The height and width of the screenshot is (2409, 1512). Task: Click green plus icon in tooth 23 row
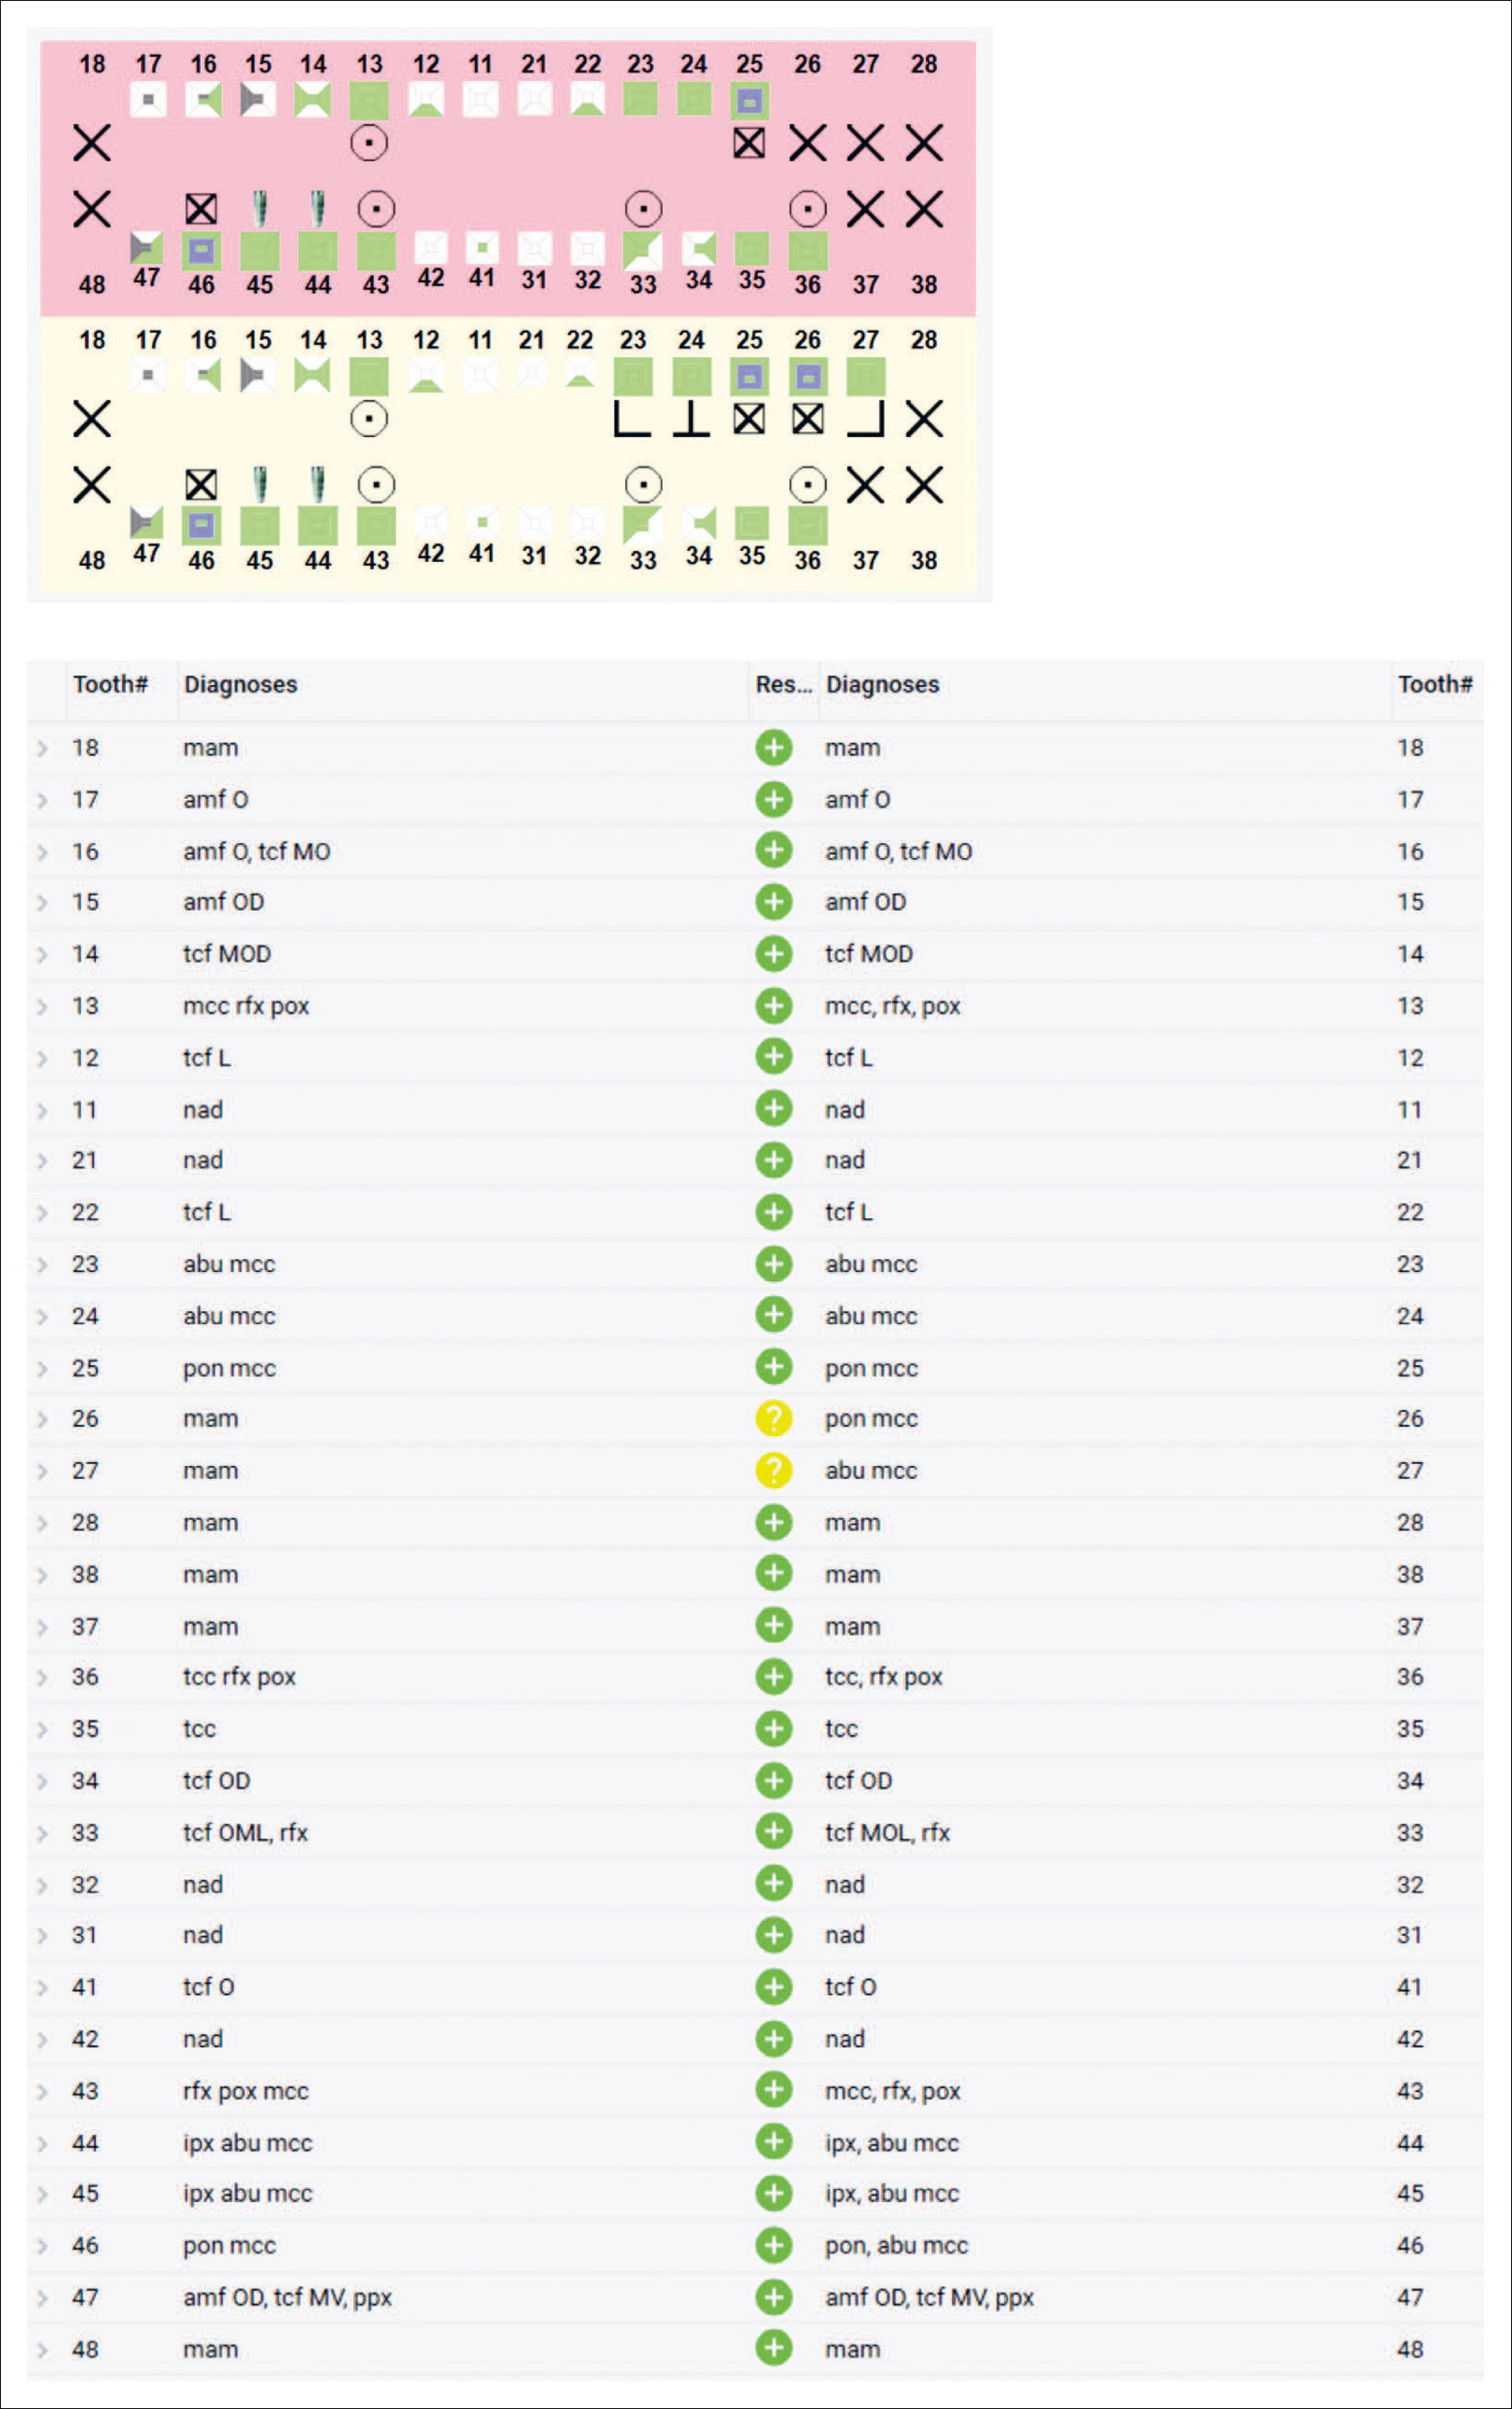point(773,1264)
